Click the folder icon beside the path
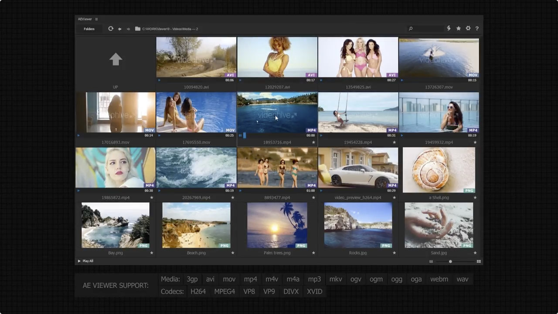 click(138, 29)
